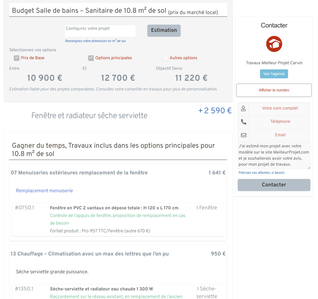Click inside the message textarea
This screenshot has height=299, width=318.
pos(274,155)
